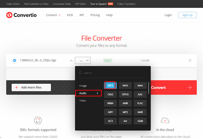Choose MP2 as the output format
203x138 pixels.
tap(125, 112)
